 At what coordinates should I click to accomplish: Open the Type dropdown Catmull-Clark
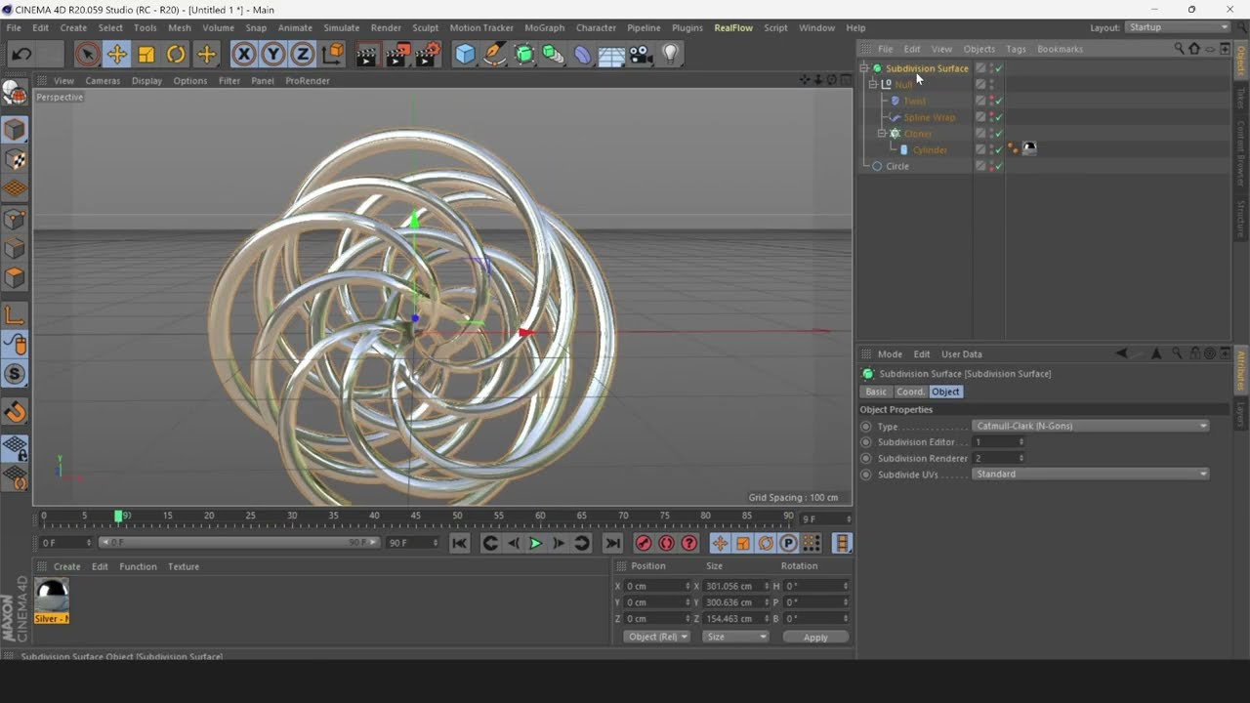point(1091,426)
